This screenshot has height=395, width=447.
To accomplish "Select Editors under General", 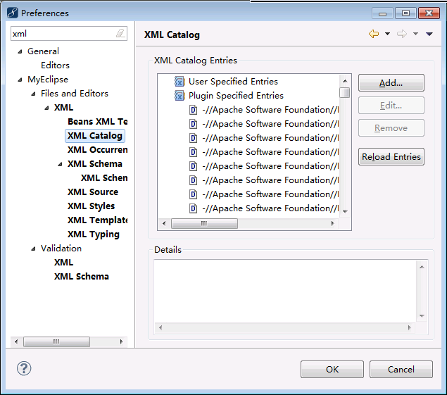I will [x=55, y=65].
